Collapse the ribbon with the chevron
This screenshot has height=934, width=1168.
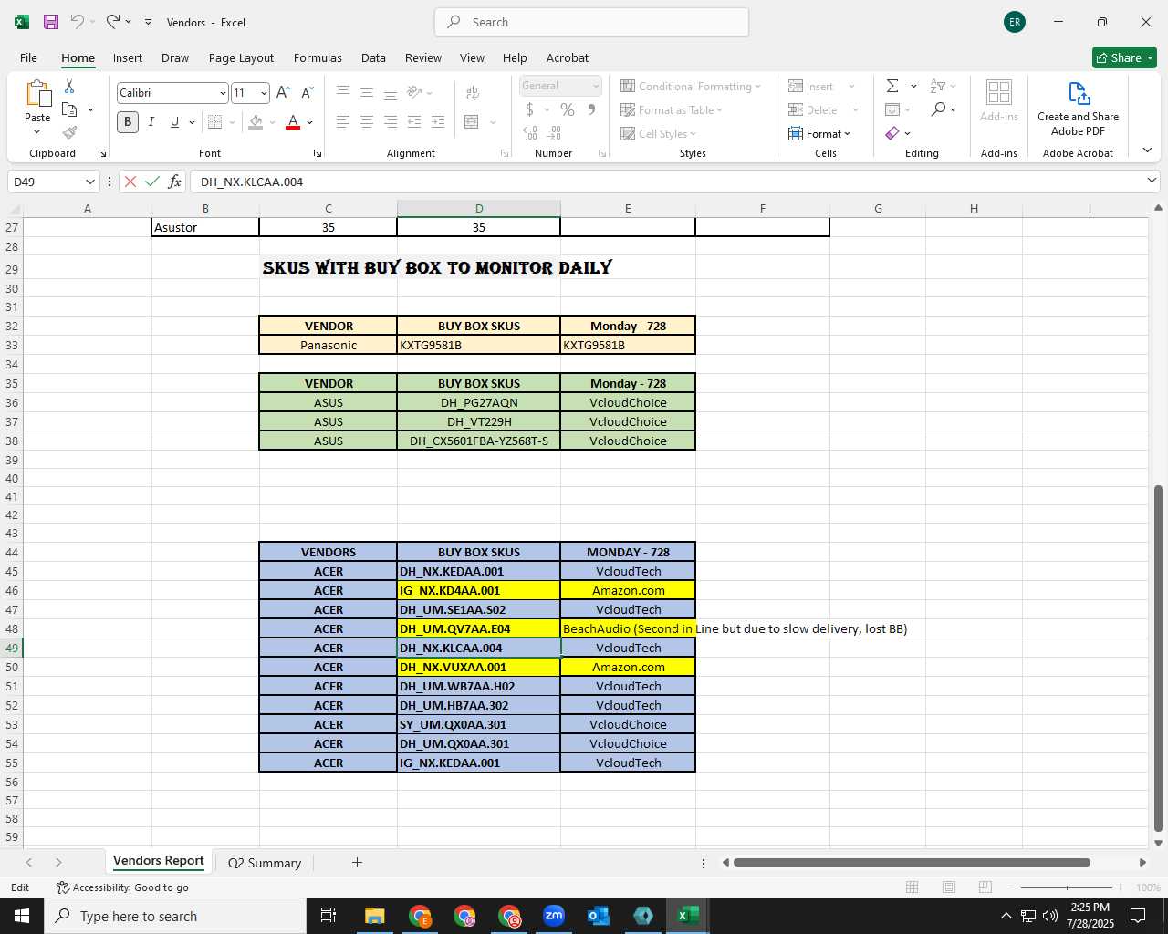click(1147, 150)
